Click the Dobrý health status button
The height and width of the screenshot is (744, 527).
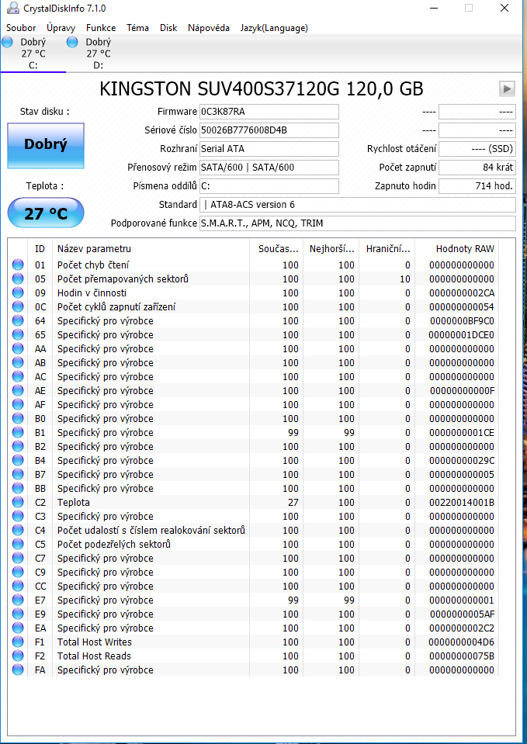[46, 145]
